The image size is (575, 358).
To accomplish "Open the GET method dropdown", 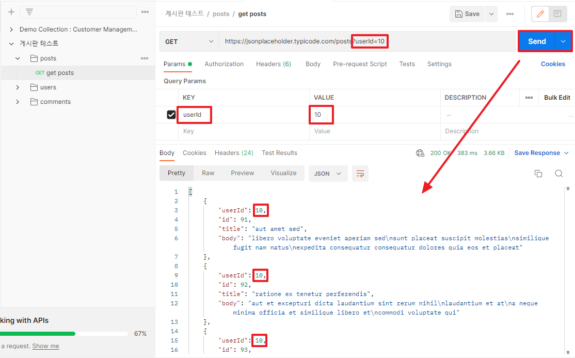I will pos(189,41).
